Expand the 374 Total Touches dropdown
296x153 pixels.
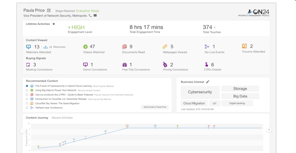pos(214,27)
